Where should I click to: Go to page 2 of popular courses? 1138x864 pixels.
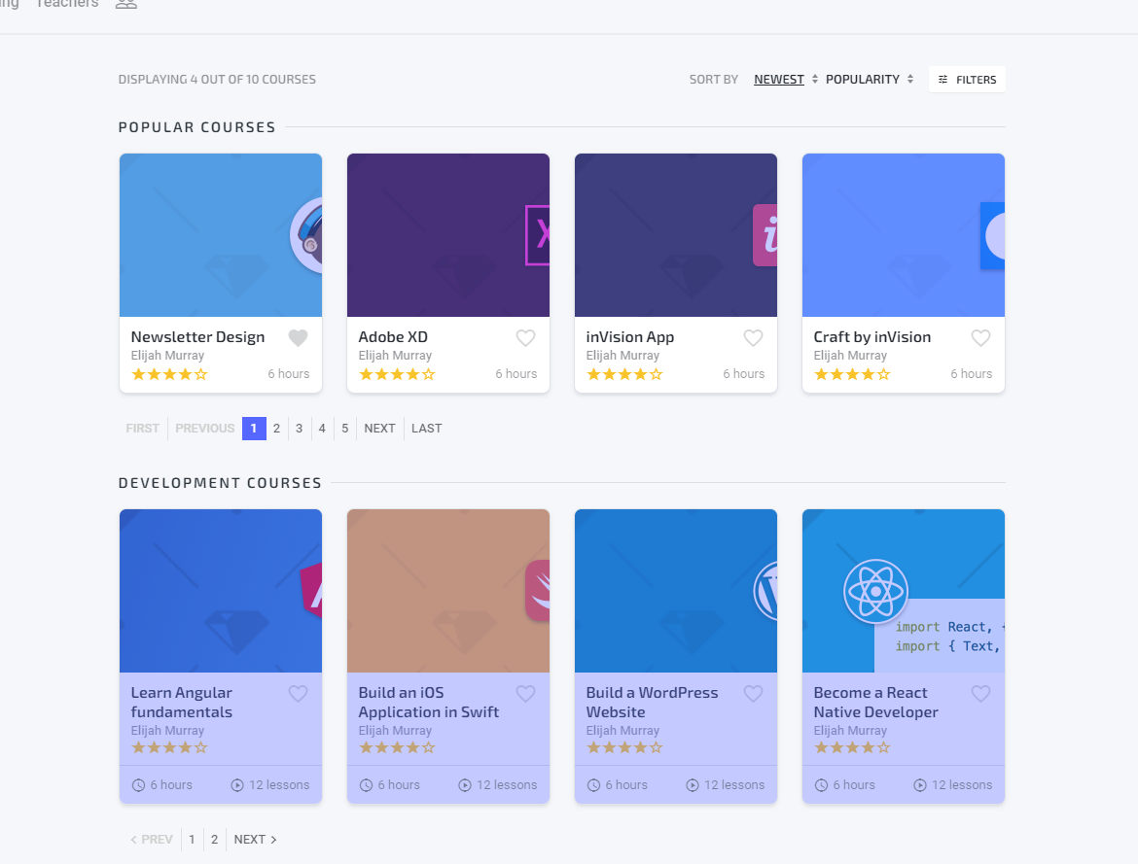[x=276, y=428]
